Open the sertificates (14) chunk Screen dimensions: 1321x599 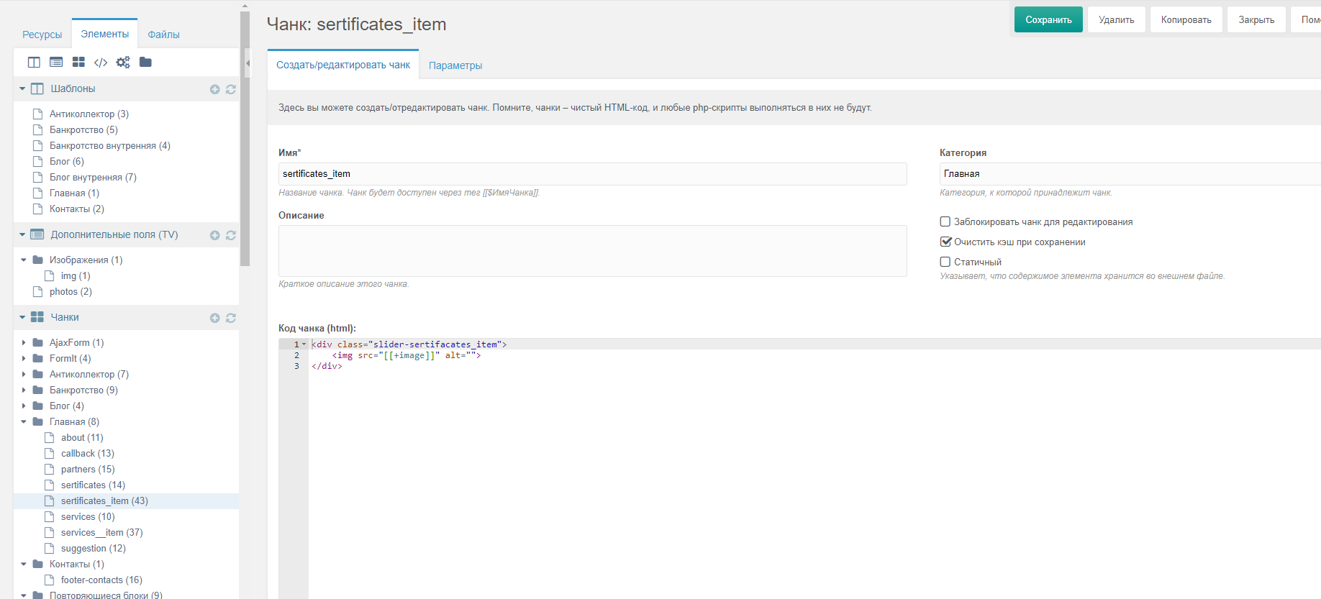pos(93,485)
